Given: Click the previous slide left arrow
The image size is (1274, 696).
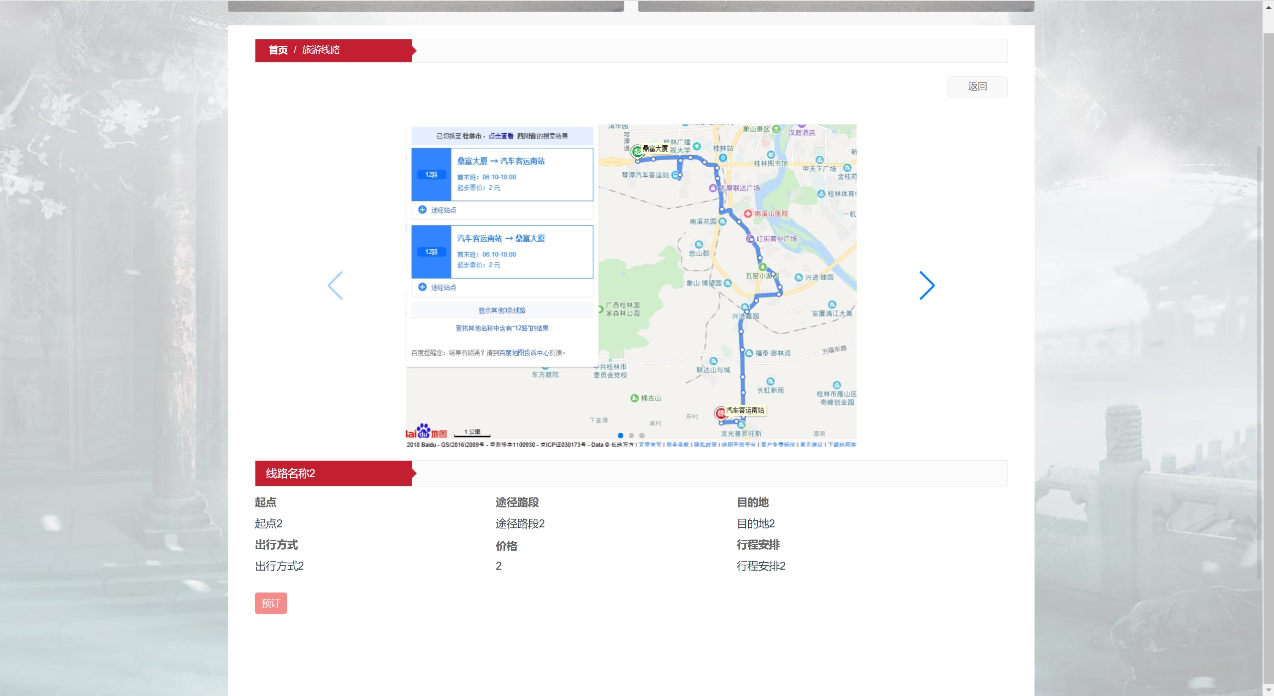Looking at the screenshot, I should (335, 285).
